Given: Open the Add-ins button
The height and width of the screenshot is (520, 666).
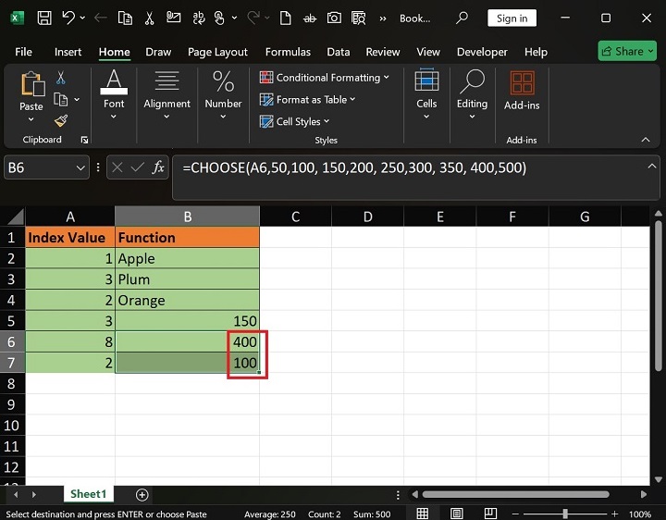Looking at the screenshot, I should coord(522,91).
